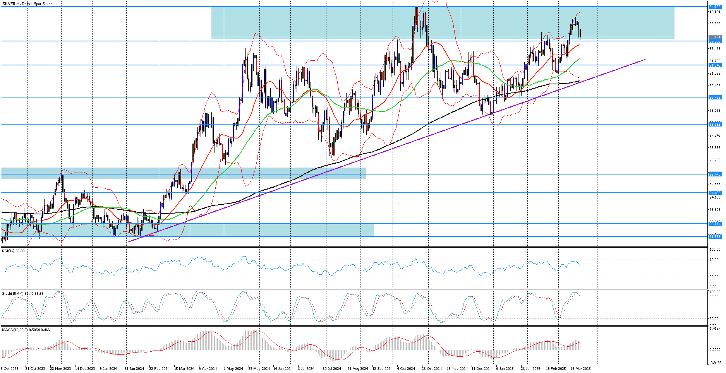Image resolution: width=726 pixels, height=373 pixels.
Task: Click the RSI(14) indicator label
Action: 13,251
